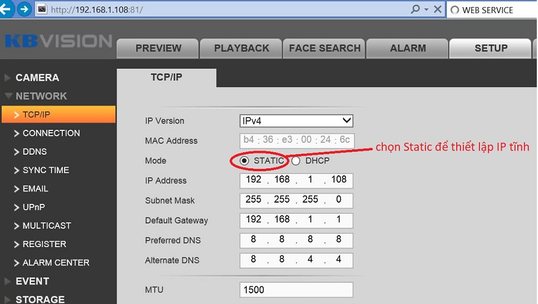
Task: Click the MTU input field
Action: click(296, 290)
